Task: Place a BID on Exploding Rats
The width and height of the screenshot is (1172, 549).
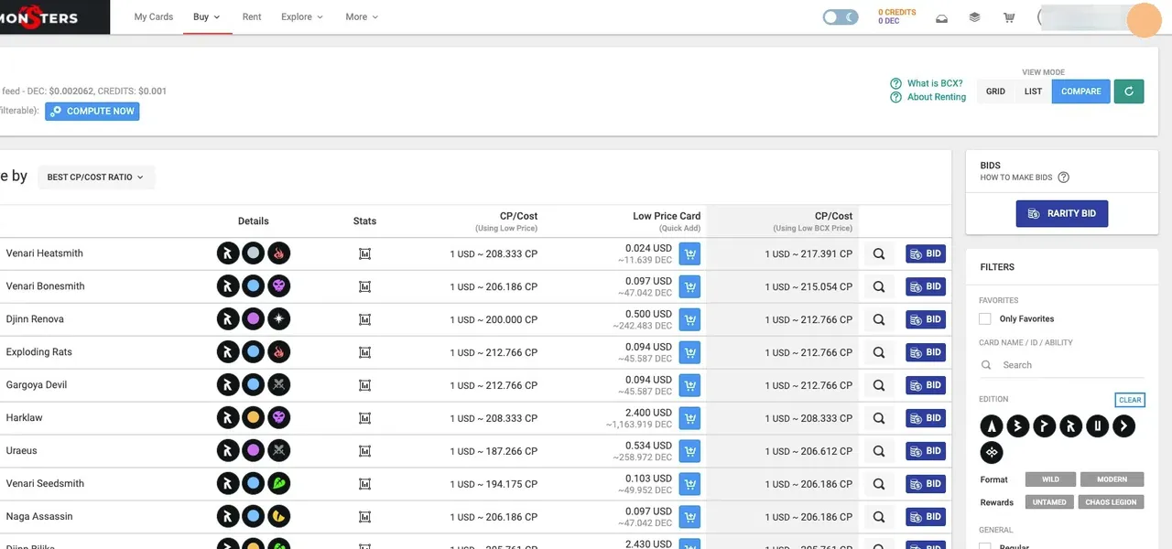Action: [926, 352]
